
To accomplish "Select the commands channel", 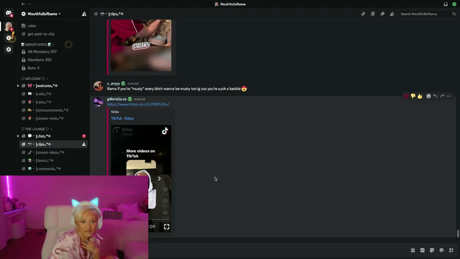I will coord(54,169).
